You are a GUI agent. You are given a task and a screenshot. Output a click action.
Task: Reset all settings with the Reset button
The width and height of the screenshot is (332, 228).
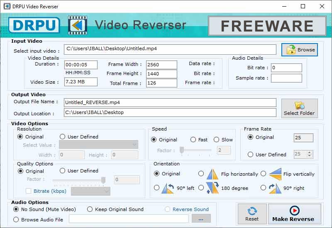(252, 214)
